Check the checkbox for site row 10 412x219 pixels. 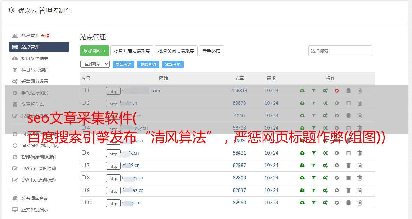click(84, 202)
